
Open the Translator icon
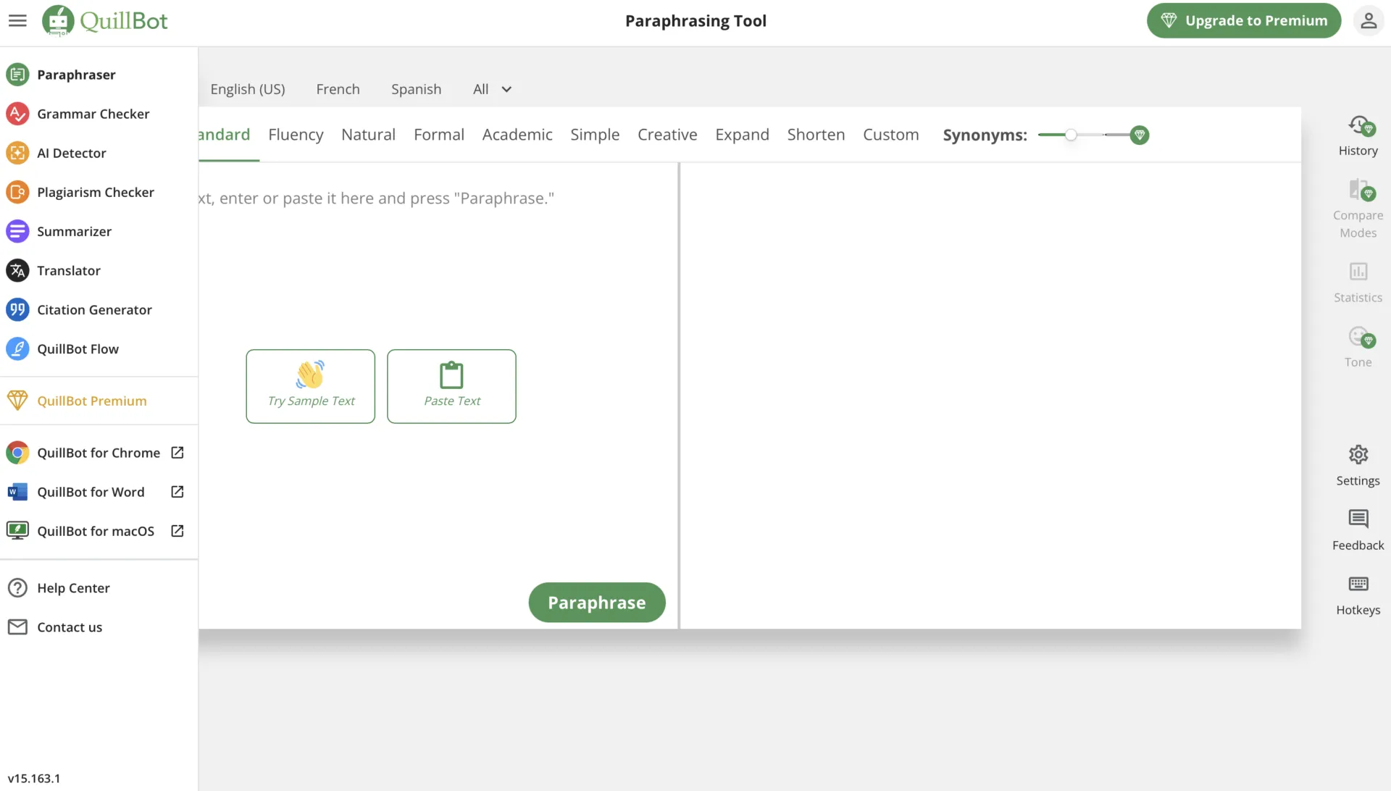17,270
